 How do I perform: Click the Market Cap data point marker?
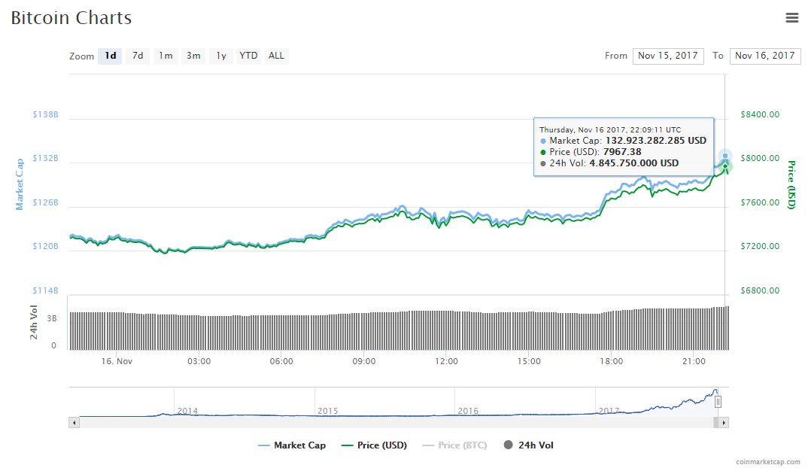pos(725,156)
